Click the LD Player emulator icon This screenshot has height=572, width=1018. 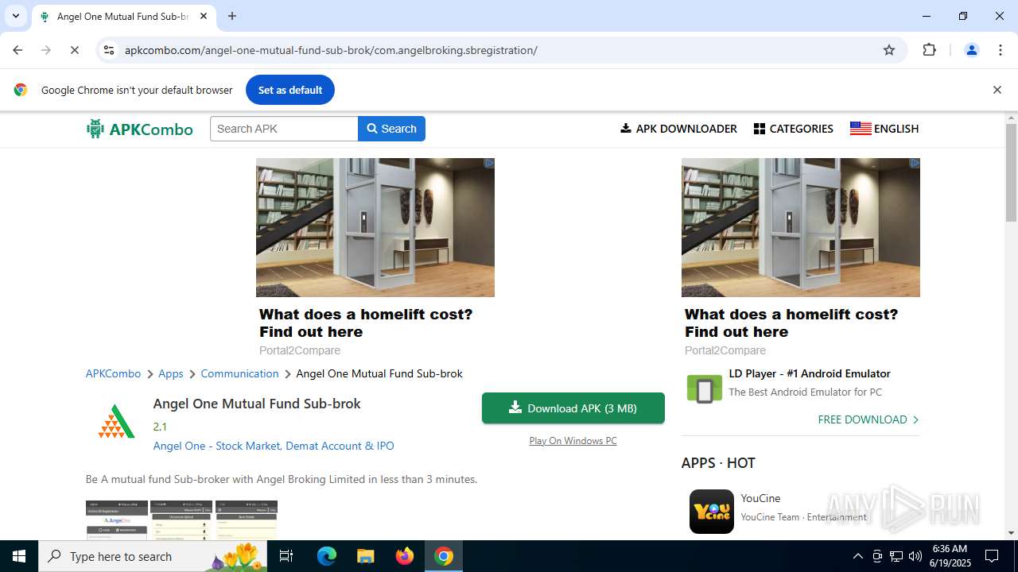click(x=705, y=389)
